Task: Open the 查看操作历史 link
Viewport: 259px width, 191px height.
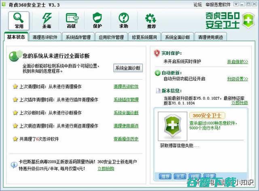Action: click(126, 139)
